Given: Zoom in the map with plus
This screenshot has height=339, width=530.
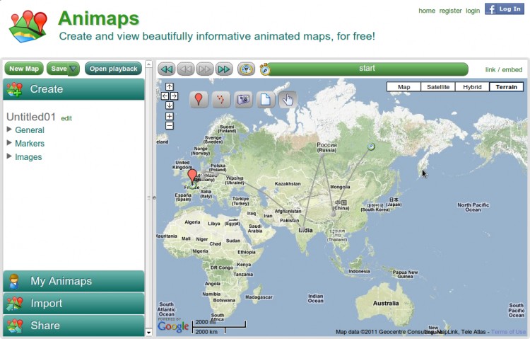Looking at the screenshot, I should [x=170, y=117].
